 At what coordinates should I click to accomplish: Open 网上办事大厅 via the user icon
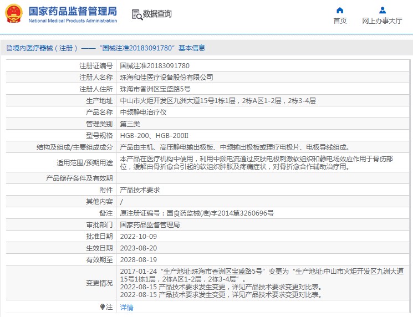383,11
